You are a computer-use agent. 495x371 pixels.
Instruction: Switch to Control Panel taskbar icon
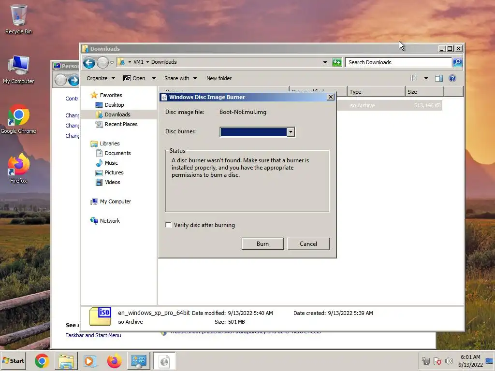139,361
